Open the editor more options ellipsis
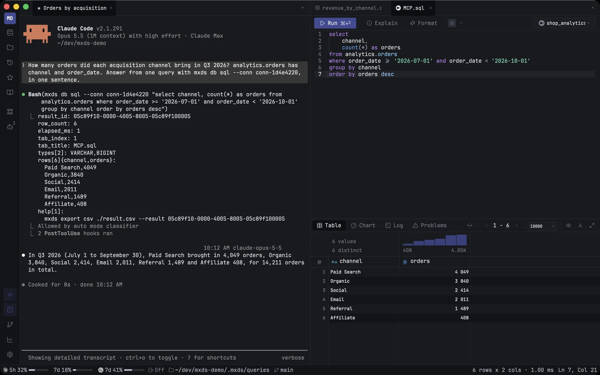Screen dimensions: 600x375 pyautogui.click(x=461, y=23)
